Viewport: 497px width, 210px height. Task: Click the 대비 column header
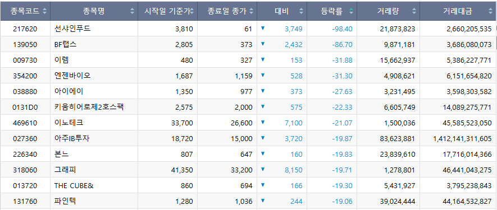(x=282, y=11)
